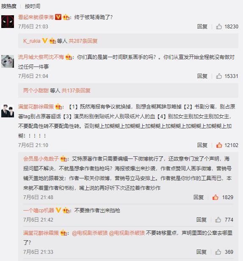Reply to the 7月6日 21:48 comment

click(x=199, y=197)
